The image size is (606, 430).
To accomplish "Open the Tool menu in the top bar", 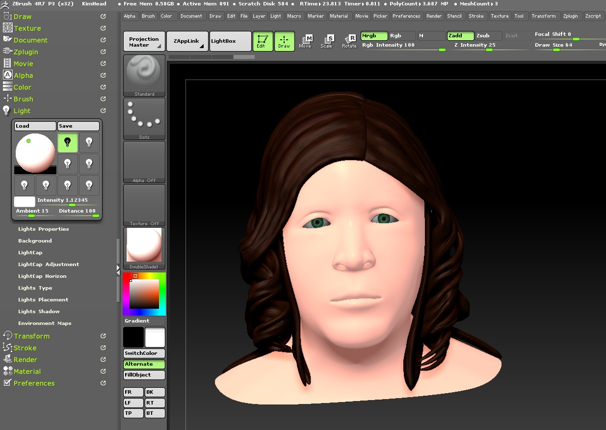I will click(x=519, y=16).
